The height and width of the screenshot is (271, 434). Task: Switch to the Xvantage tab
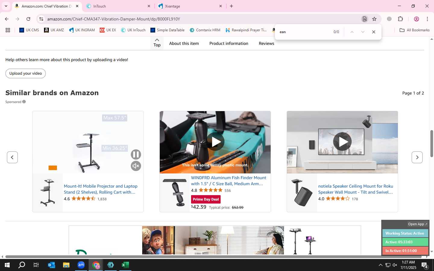pyautogui.click(x=190, y=6)
